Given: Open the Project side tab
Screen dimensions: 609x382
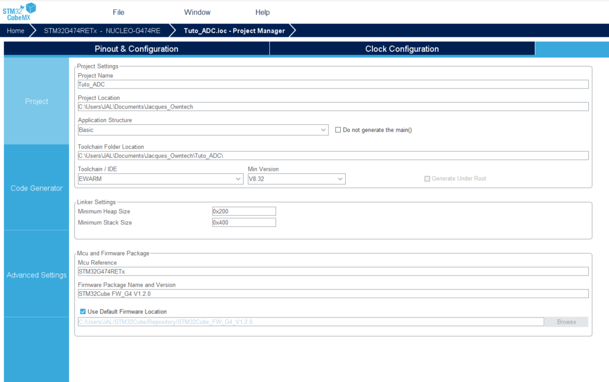Looking at the screenshot, I should [x=36, y=101].
